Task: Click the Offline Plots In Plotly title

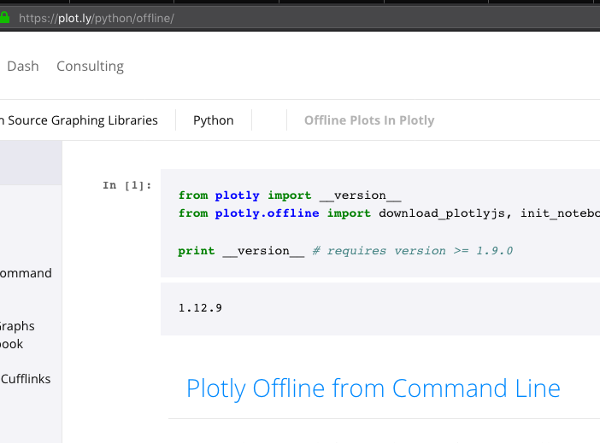Action: pos(369,120)
